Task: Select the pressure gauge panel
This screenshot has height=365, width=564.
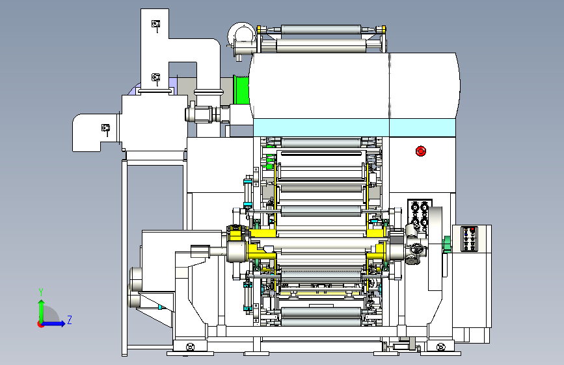Action: tap(420, 217)
